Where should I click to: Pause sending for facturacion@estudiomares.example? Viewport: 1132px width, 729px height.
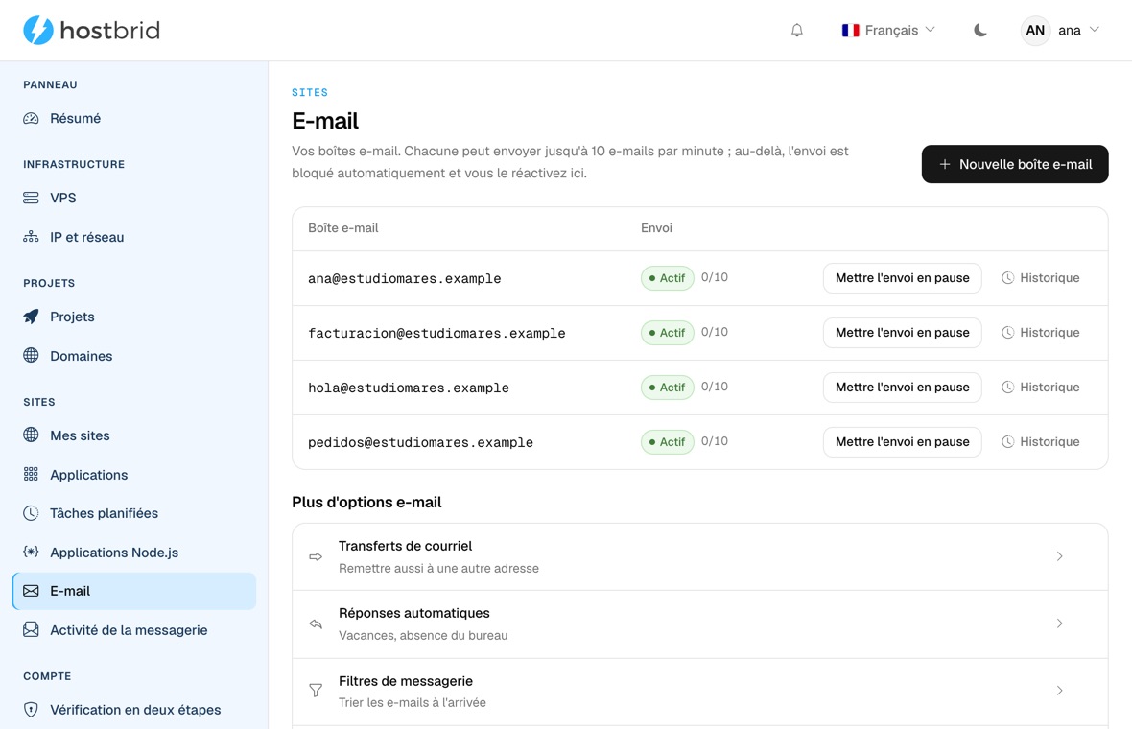(902, 333)
